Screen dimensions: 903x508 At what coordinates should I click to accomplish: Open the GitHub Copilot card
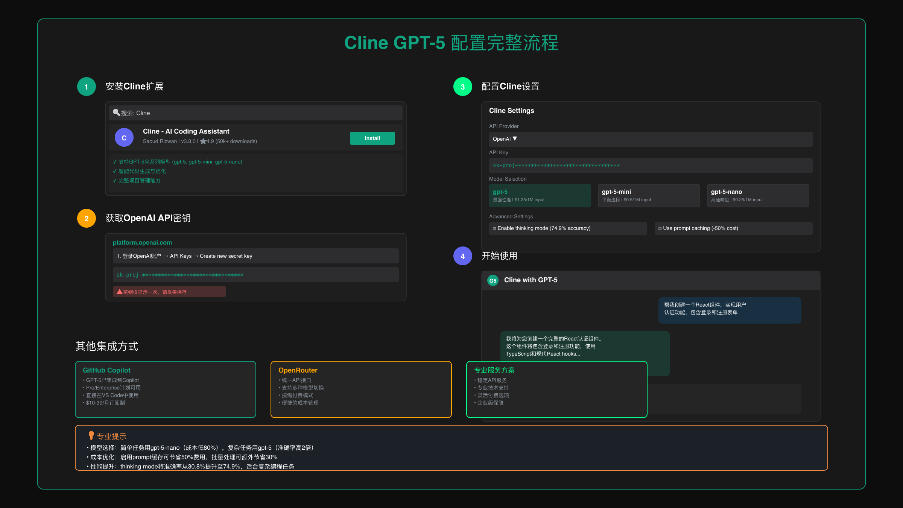(166, 389)
